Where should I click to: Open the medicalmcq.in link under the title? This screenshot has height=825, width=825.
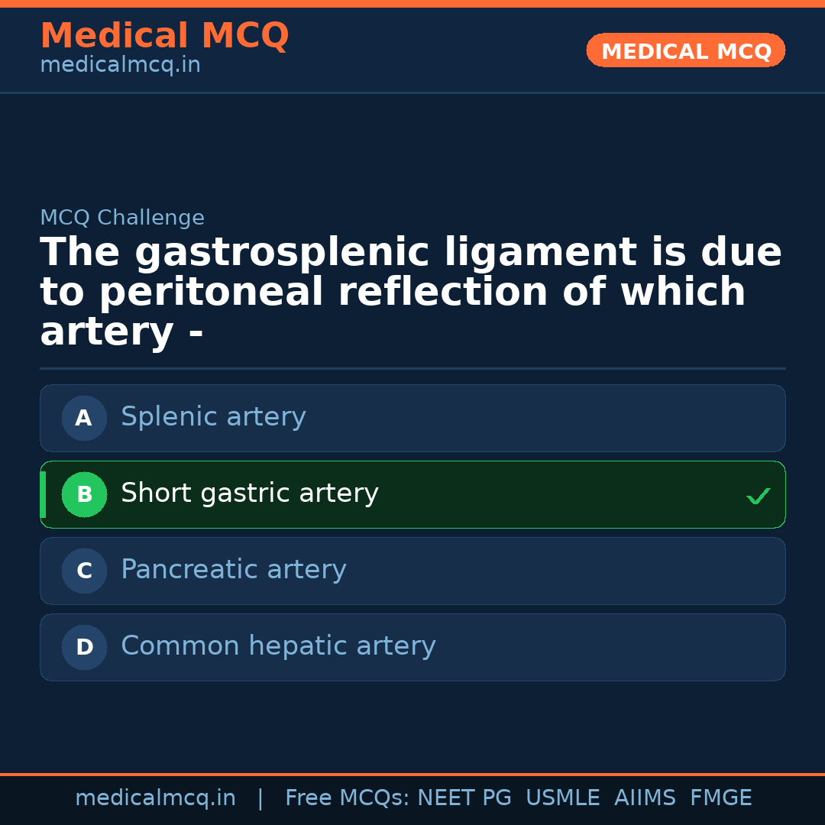coord(120,66)
